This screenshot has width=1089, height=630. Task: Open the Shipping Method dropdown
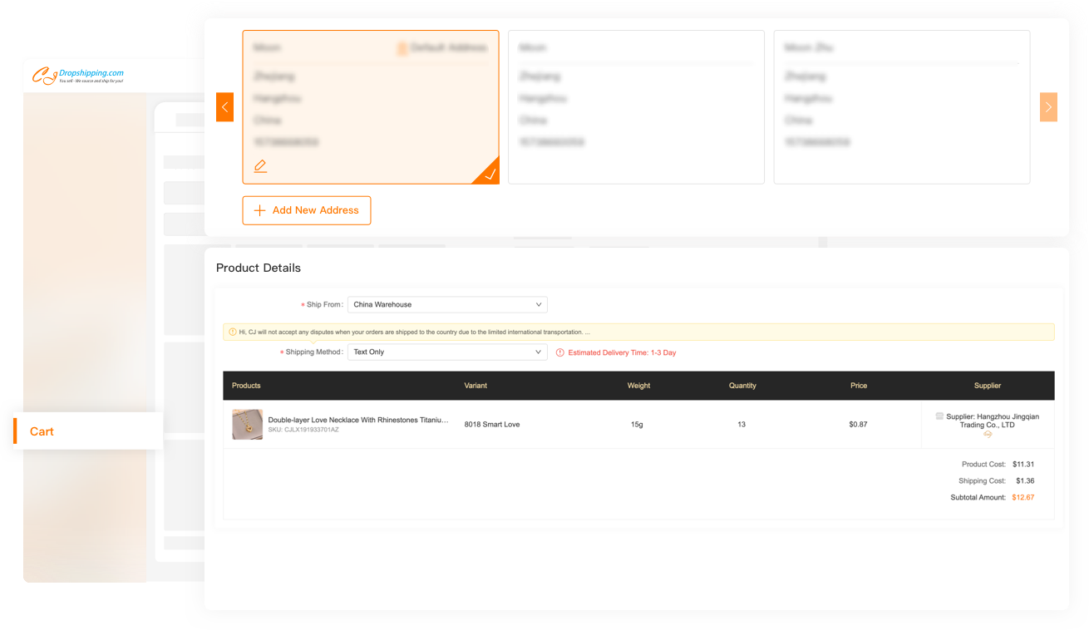click(x=447, y=352)
